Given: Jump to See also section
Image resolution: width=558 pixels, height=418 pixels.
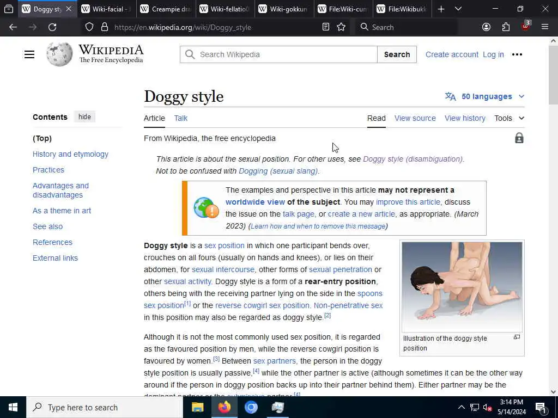Looking at the screenshot, I should point(48,226).
